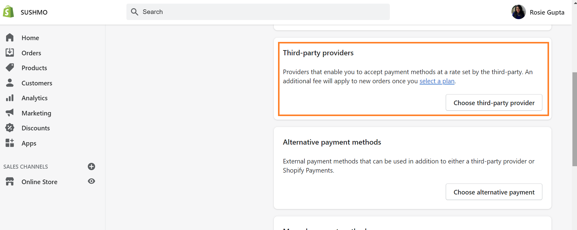
Task: Navigate to Home from the sidebar menu
Action: [30, 37]
